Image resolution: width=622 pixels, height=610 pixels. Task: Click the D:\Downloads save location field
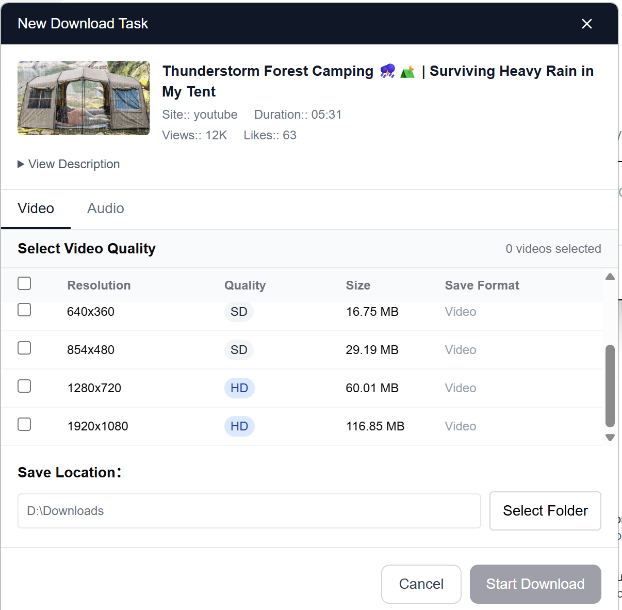point(249,511)
